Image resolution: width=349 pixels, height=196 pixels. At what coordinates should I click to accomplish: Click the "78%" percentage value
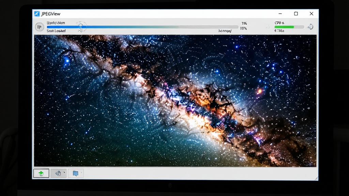point(243,29)
